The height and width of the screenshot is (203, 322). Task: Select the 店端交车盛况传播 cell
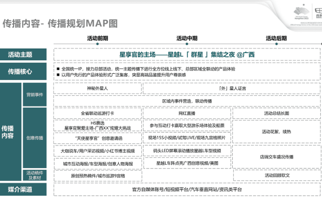click(x=276, y=157)
